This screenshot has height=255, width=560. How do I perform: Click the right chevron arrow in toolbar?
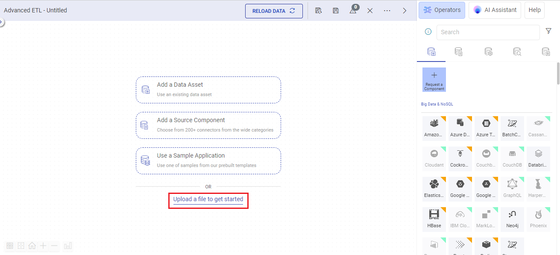(405, 11)
